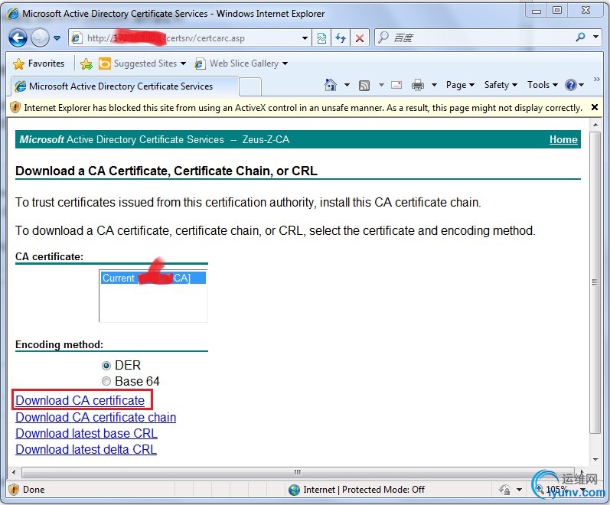Click the red Stop loading icon

pyautogui.click(x=360, y=38)
